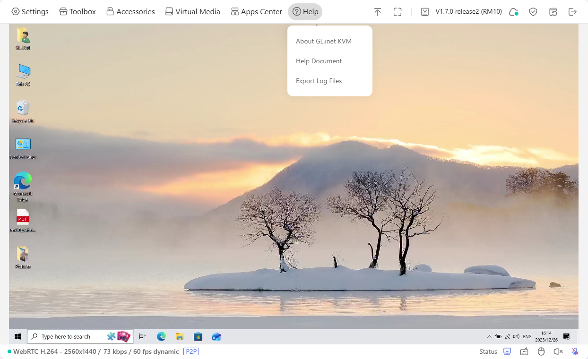Enter fullscreen mode via the brackets icon

click(x=398, y=12)
